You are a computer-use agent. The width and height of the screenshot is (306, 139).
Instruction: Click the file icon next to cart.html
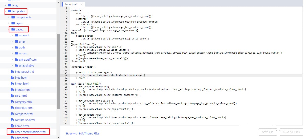12,96
